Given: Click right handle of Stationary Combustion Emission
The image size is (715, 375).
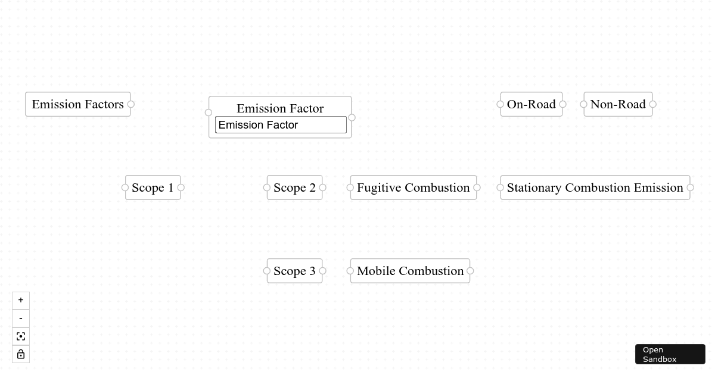Looking at the screenshot, I should point(691,187).
